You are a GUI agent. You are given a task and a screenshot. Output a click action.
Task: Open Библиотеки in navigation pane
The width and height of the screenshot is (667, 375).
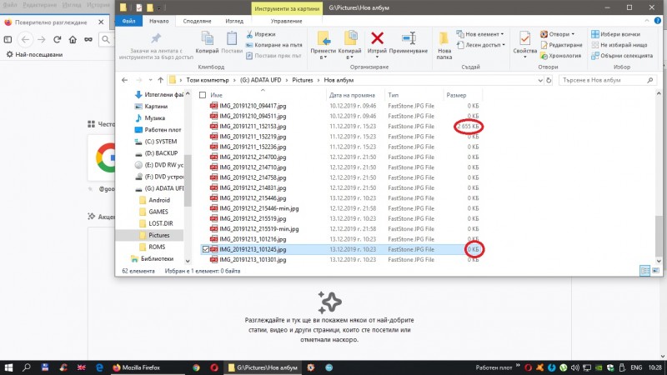tap(157, 258)
